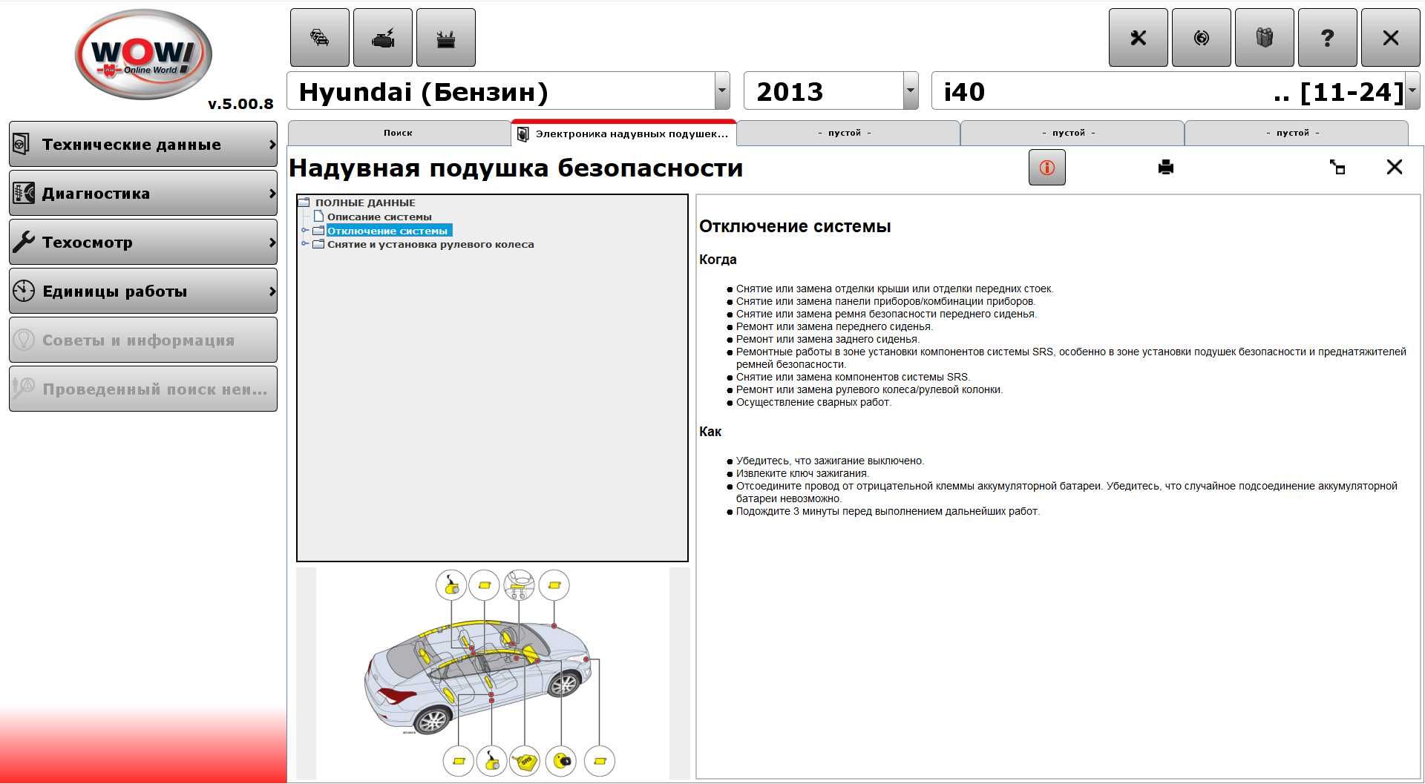
Task: Click Советы и информация button
Action: pyautogui.click(x=143, y=340)
